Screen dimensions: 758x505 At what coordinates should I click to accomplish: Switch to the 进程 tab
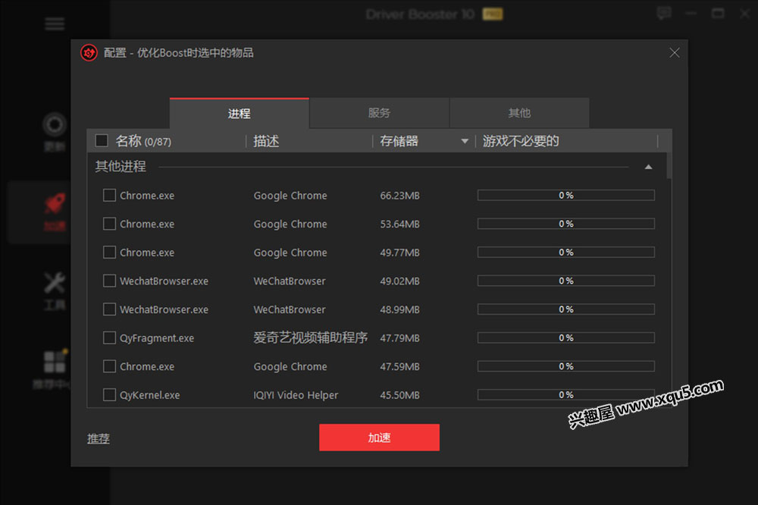[x=240, y=113]
